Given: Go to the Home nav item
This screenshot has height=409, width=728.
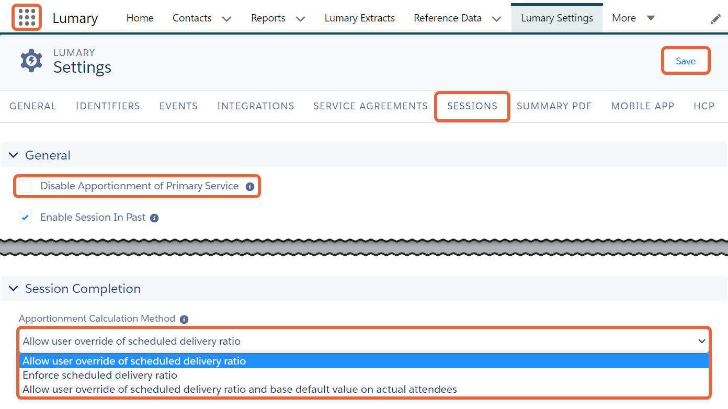Looking at the screenshot, I should coord(140,18).
